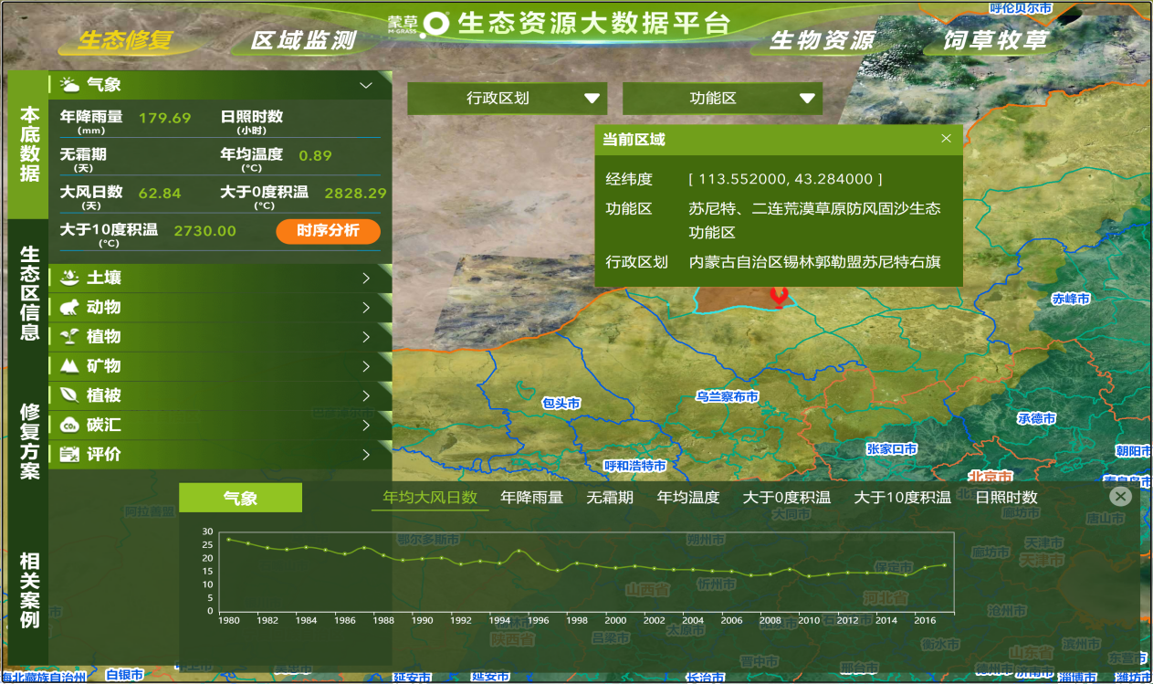Select the 评价 evaluation clipboard icon
Screen dimensions: 1153x684
tap(70, 454)
